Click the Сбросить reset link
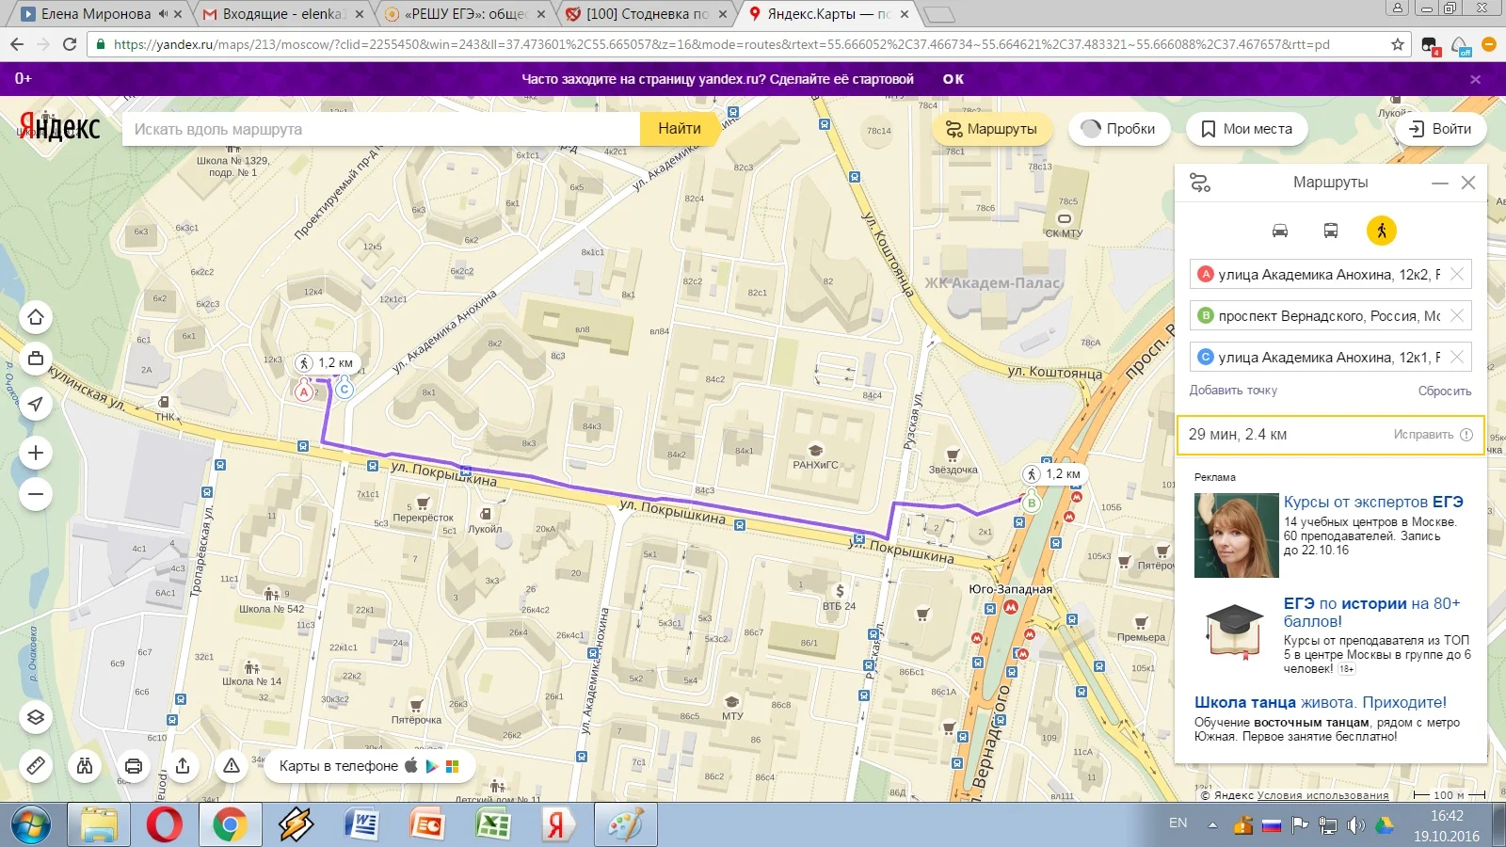Screen dimensions: 1506x847 pyautogui.click(x=1445, y=391)
